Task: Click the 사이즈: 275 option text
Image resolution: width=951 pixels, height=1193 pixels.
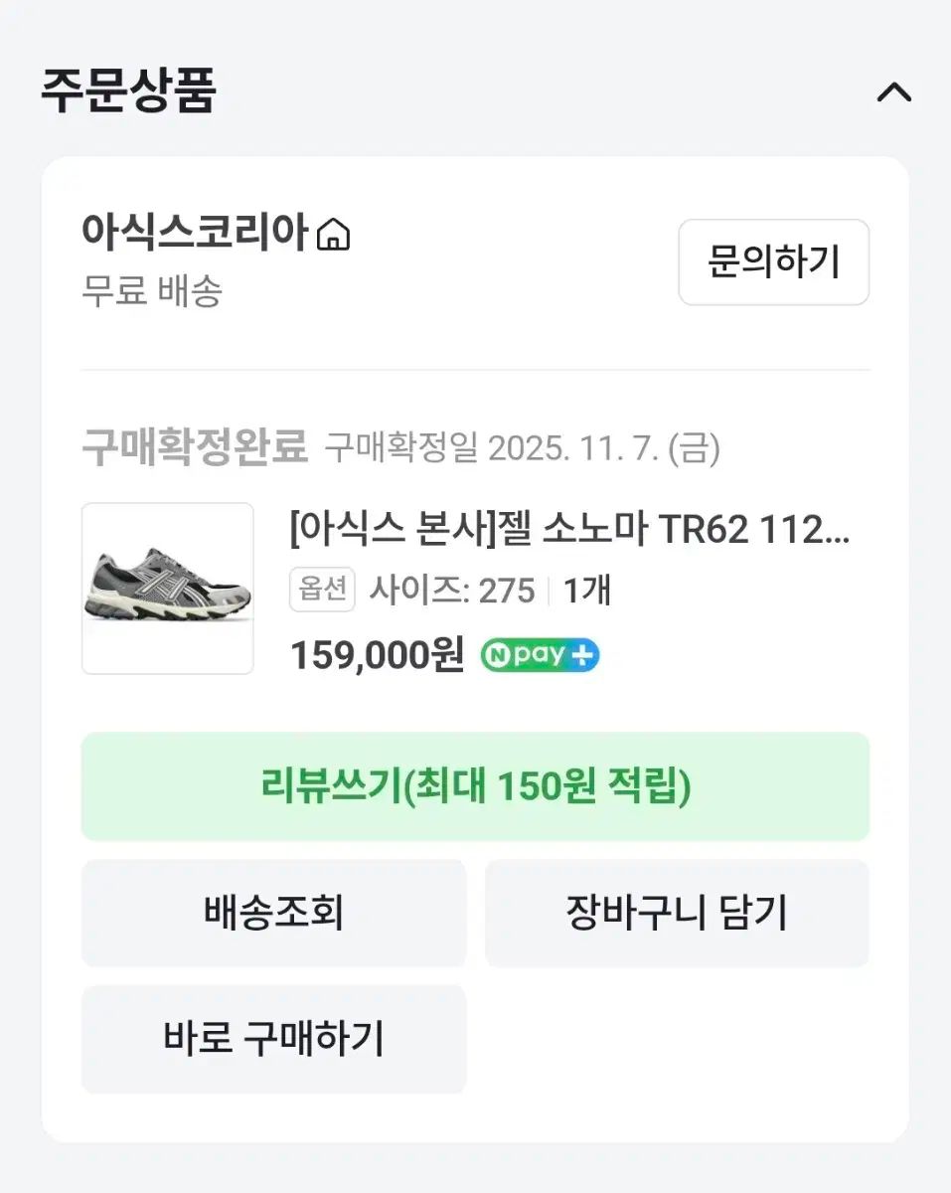Action: point(452,591)
